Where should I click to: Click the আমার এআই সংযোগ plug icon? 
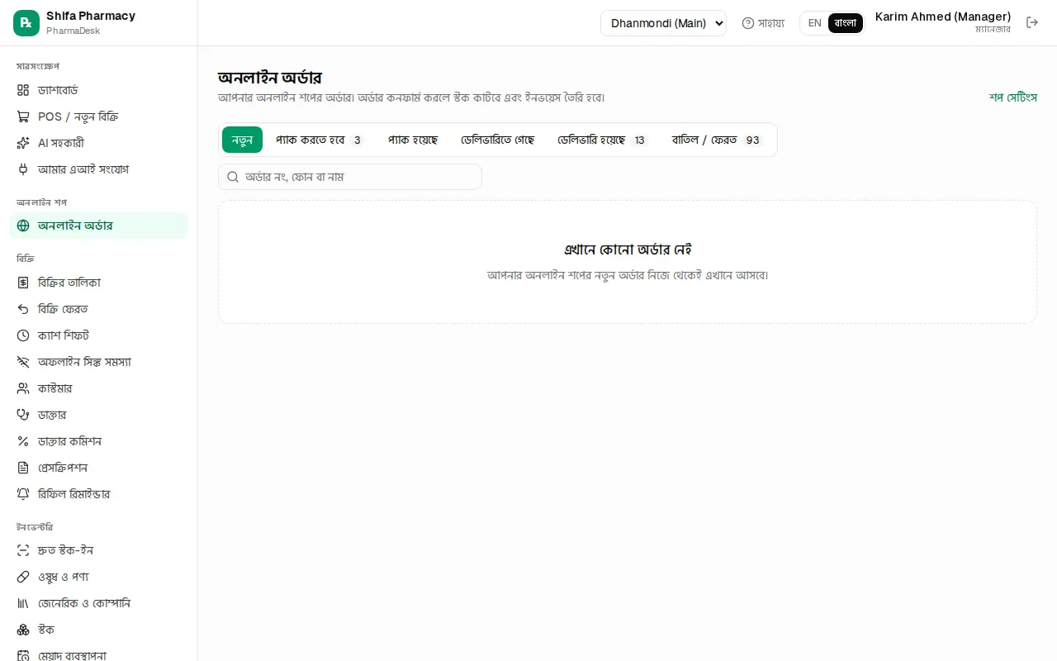click(23, 169)
